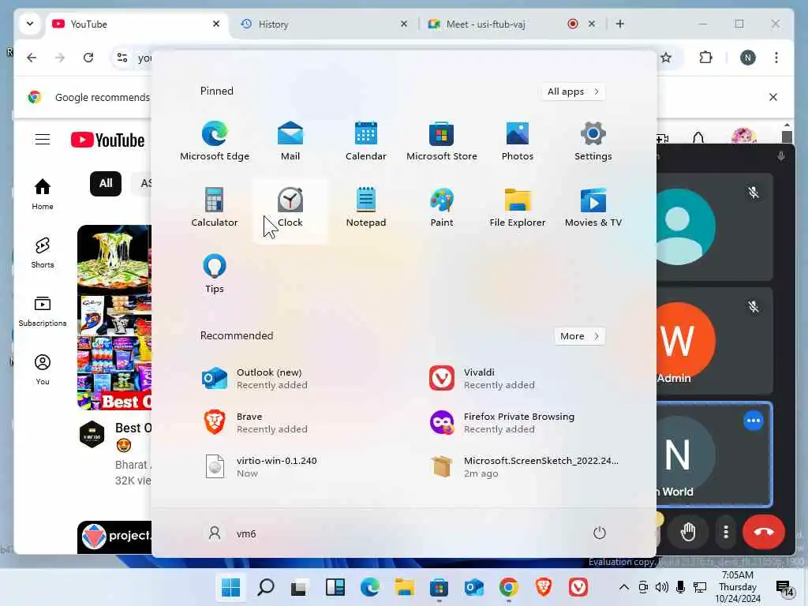Go back in Chrome
This screenshot has height=606, width=808.
click(x=32, y=58)
